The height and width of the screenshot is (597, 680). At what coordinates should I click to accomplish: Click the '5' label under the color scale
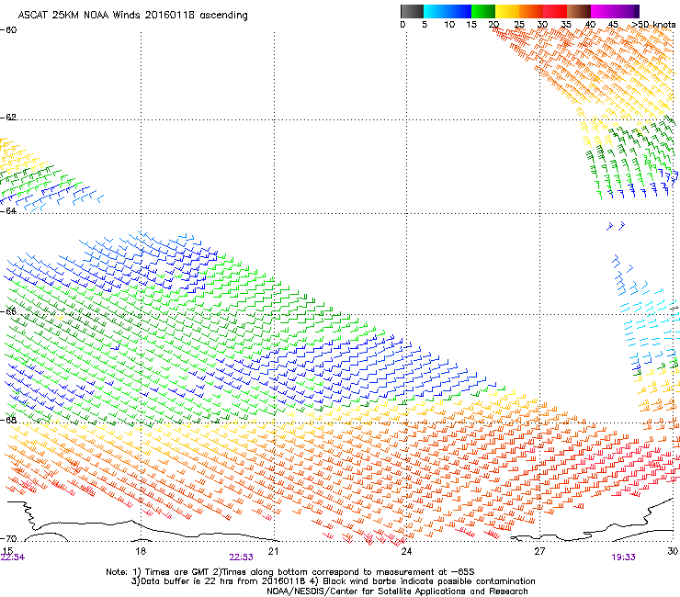[x=425, y=25]
